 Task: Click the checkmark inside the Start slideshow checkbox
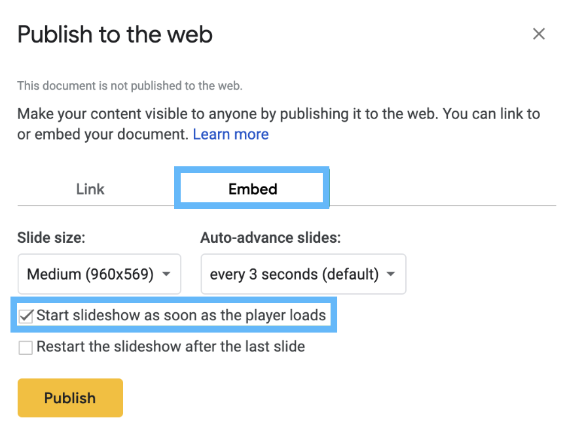pos(26,316)
